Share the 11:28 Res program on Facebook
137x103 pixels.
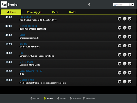click(125, 55)
